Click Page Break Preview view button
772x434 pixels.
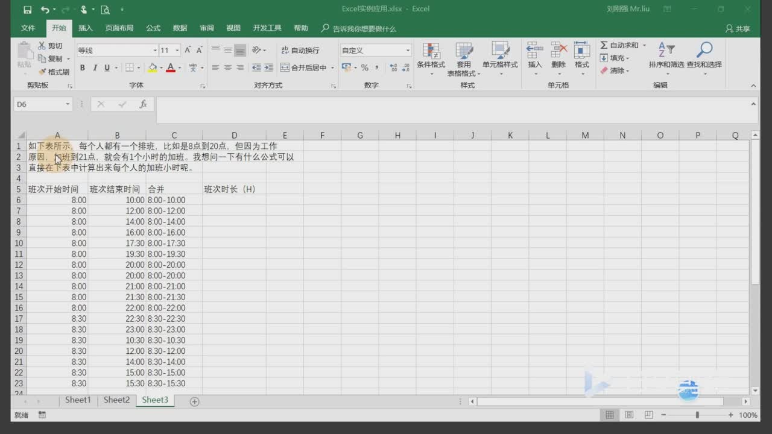pos(648,415)
